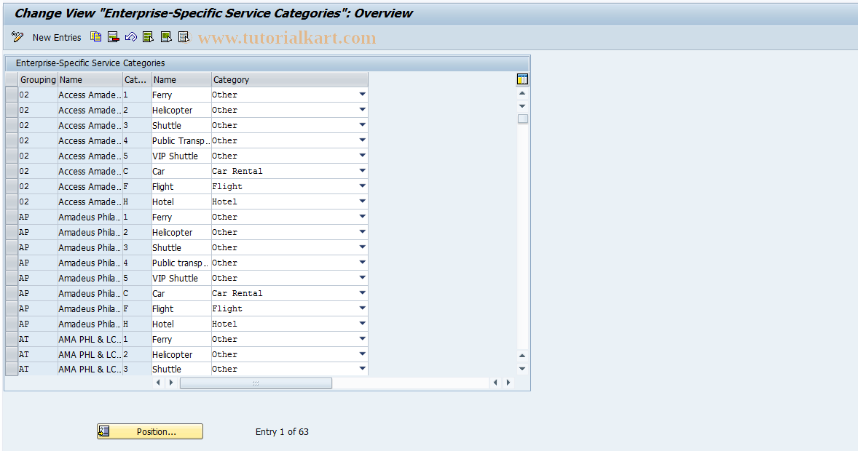The image size is (858, 451).
Task: Click select-all corner cell of table
Action: coord(12,80)
